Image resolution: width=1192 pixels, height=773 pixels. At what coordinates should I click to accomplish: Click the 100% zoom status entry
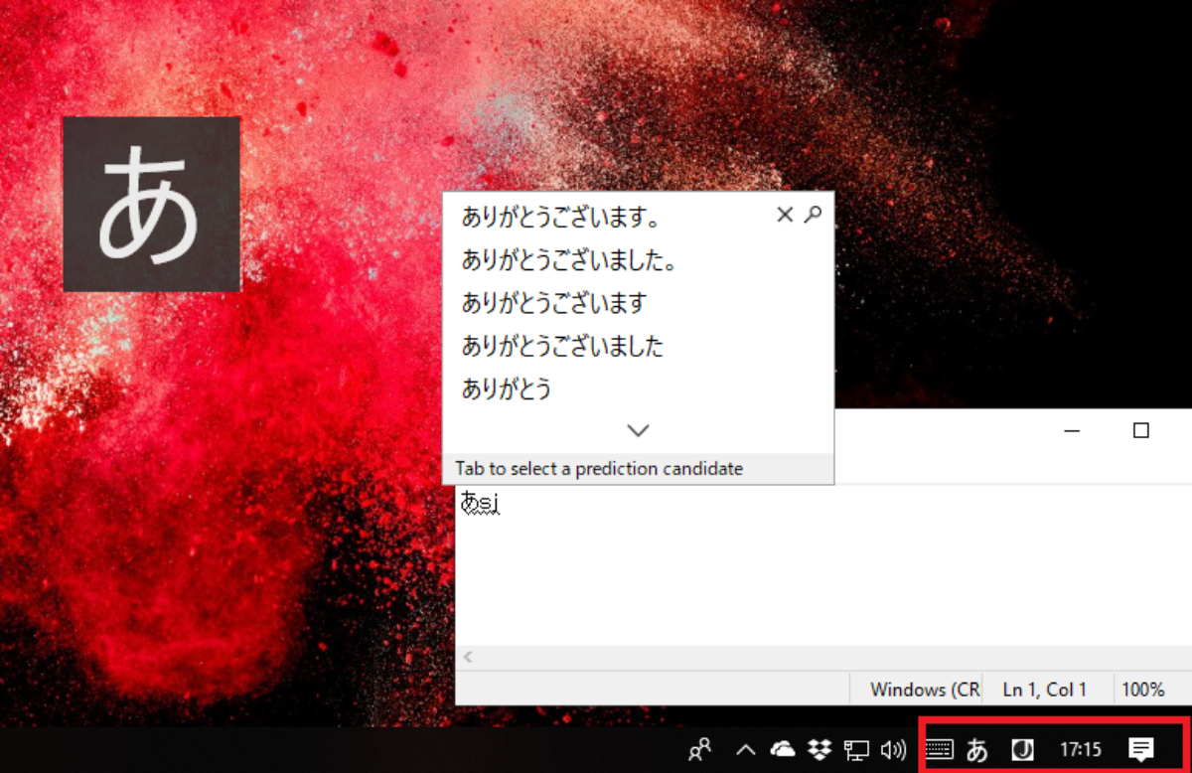point(1144,689)
